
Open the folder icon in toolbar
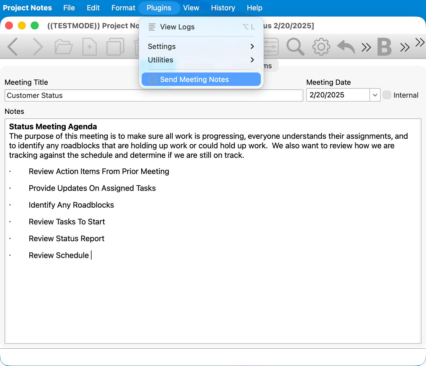coord(64,47)
